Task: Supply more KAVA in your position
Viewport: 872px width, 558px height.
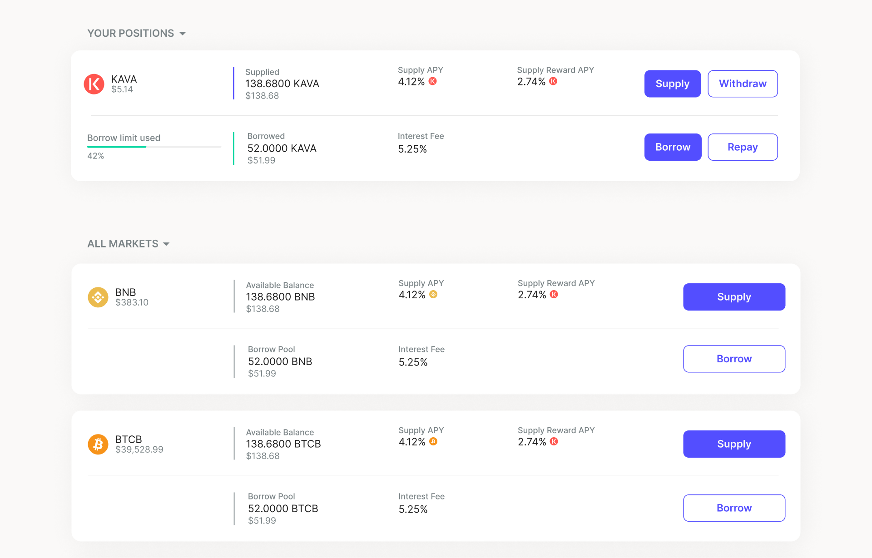Action: coord(673,84)
